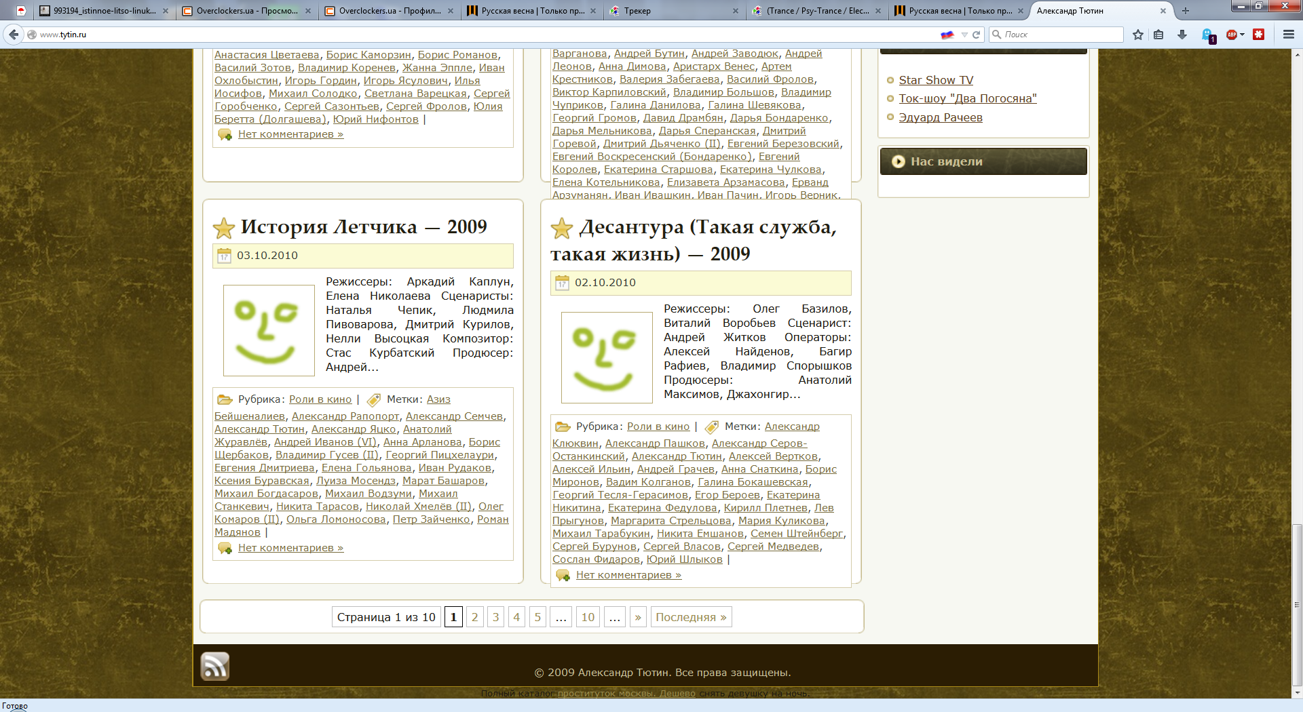Go to page 2 in pagination

tap(474, 617)
